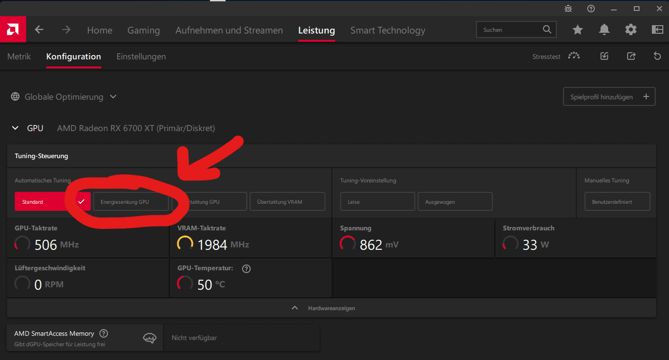Click Nicht verfügbar status text
Screen dimensions: 669x360
pyautogui.click(x=194, y=338)
